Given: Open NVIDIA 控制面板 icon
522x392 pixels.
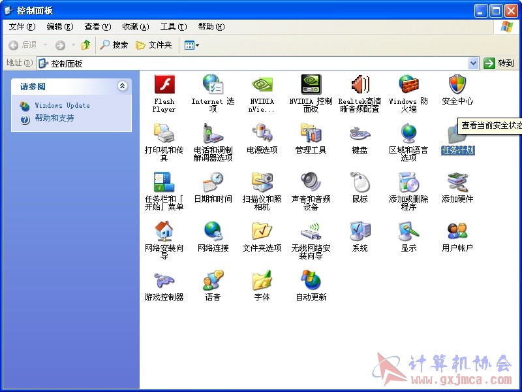Looking at the screenshot, I should (311, 84).
